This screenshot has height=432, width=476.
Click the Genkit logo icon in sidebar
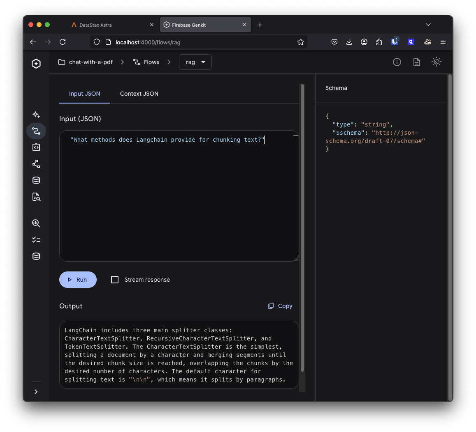(x=36, y=63)
